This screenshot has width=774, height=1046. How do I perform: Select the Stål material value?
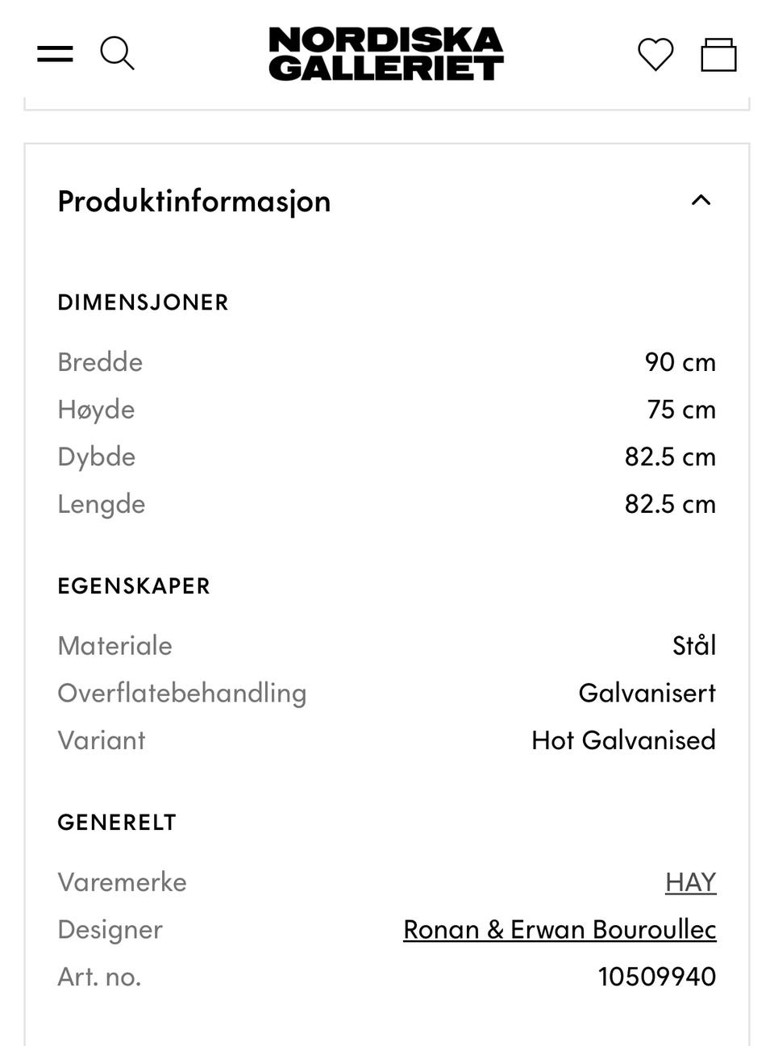[x=694, y=645]
